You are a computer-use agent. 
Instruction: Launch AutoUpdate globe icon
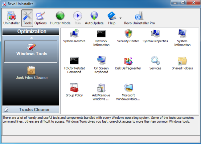[94, 16]
